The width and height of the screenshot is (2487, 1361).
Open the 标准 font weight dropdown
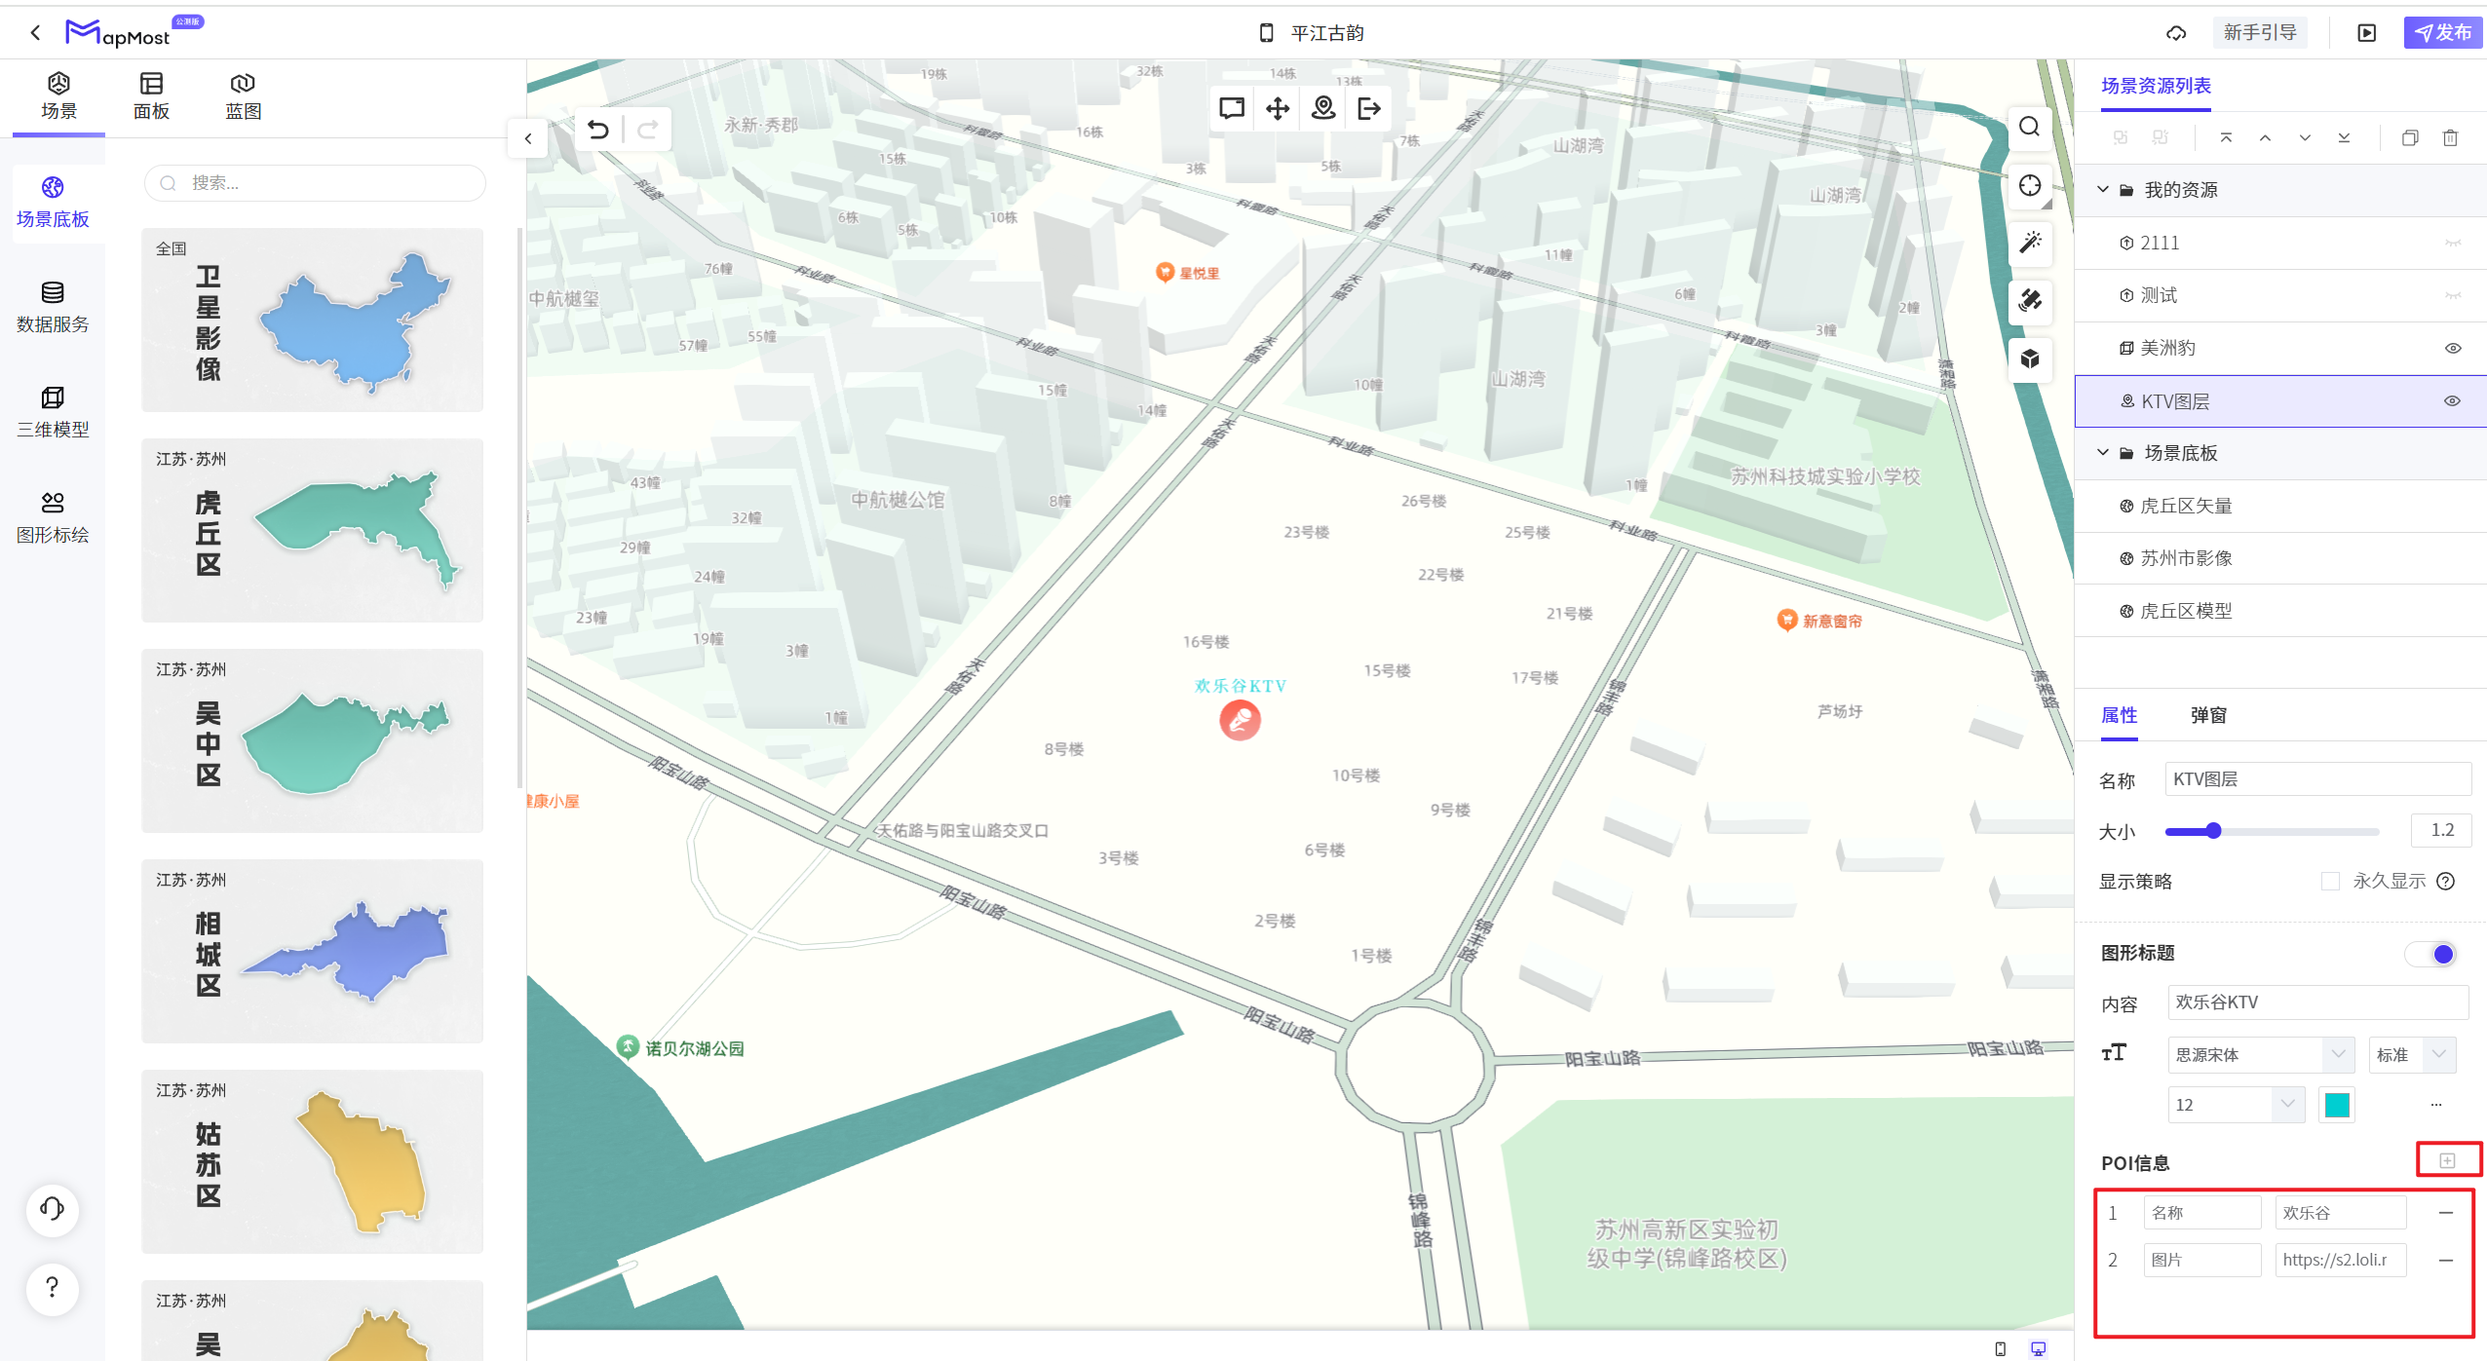[2412, 1055]
